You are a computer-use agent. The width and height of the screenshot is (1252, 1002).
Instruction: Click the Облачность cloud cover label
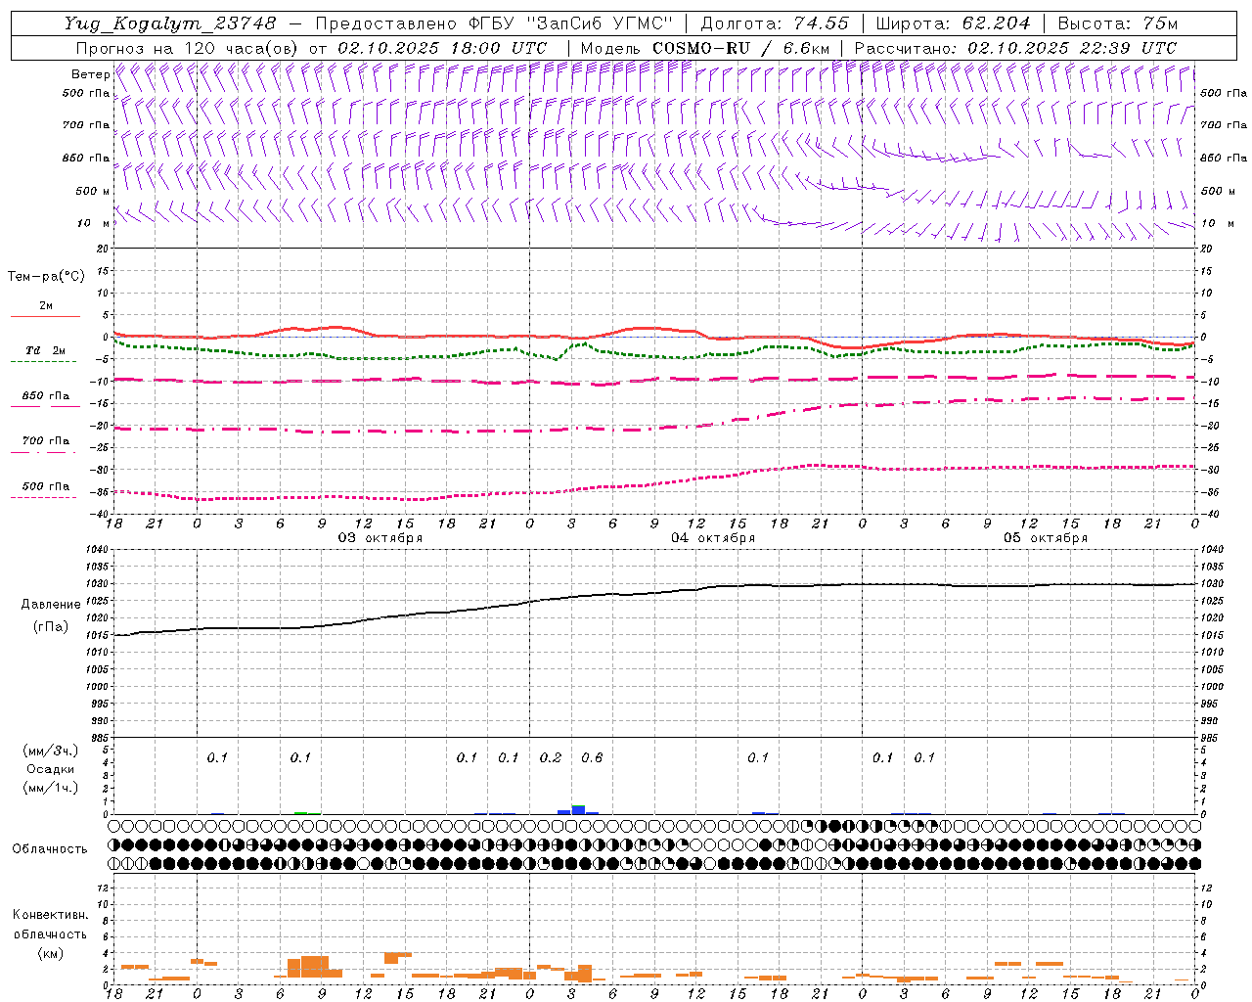click(50, 849)
